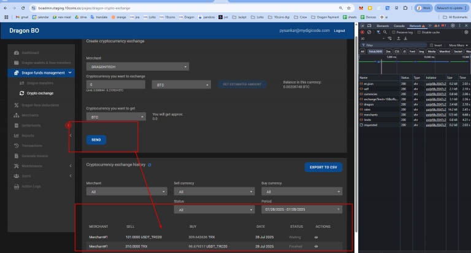Click the Send button
Screen dimensions: 471x253
pyautogui.click(x=96, y=140)
